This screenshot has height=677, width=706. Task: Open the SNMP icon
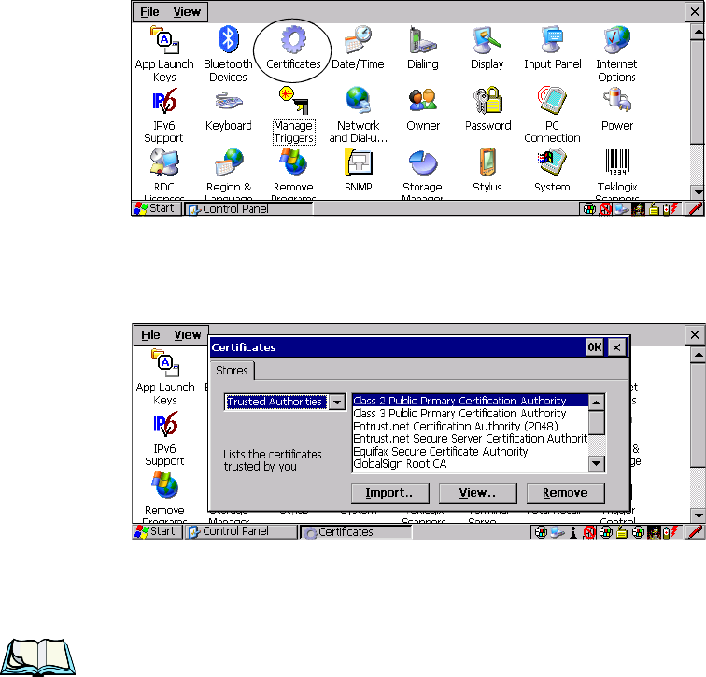(x=359, y=171)
